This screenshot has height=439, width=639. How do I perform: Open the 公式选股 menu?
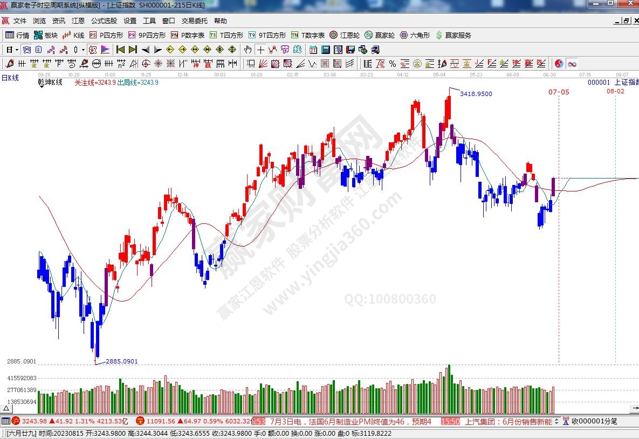[x=104, y=21]
